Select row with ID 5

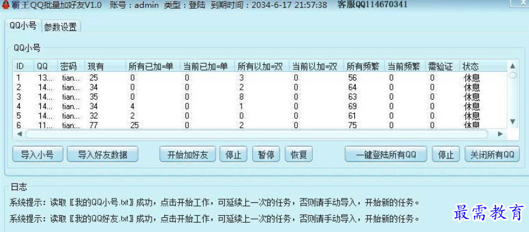[260, 116]
